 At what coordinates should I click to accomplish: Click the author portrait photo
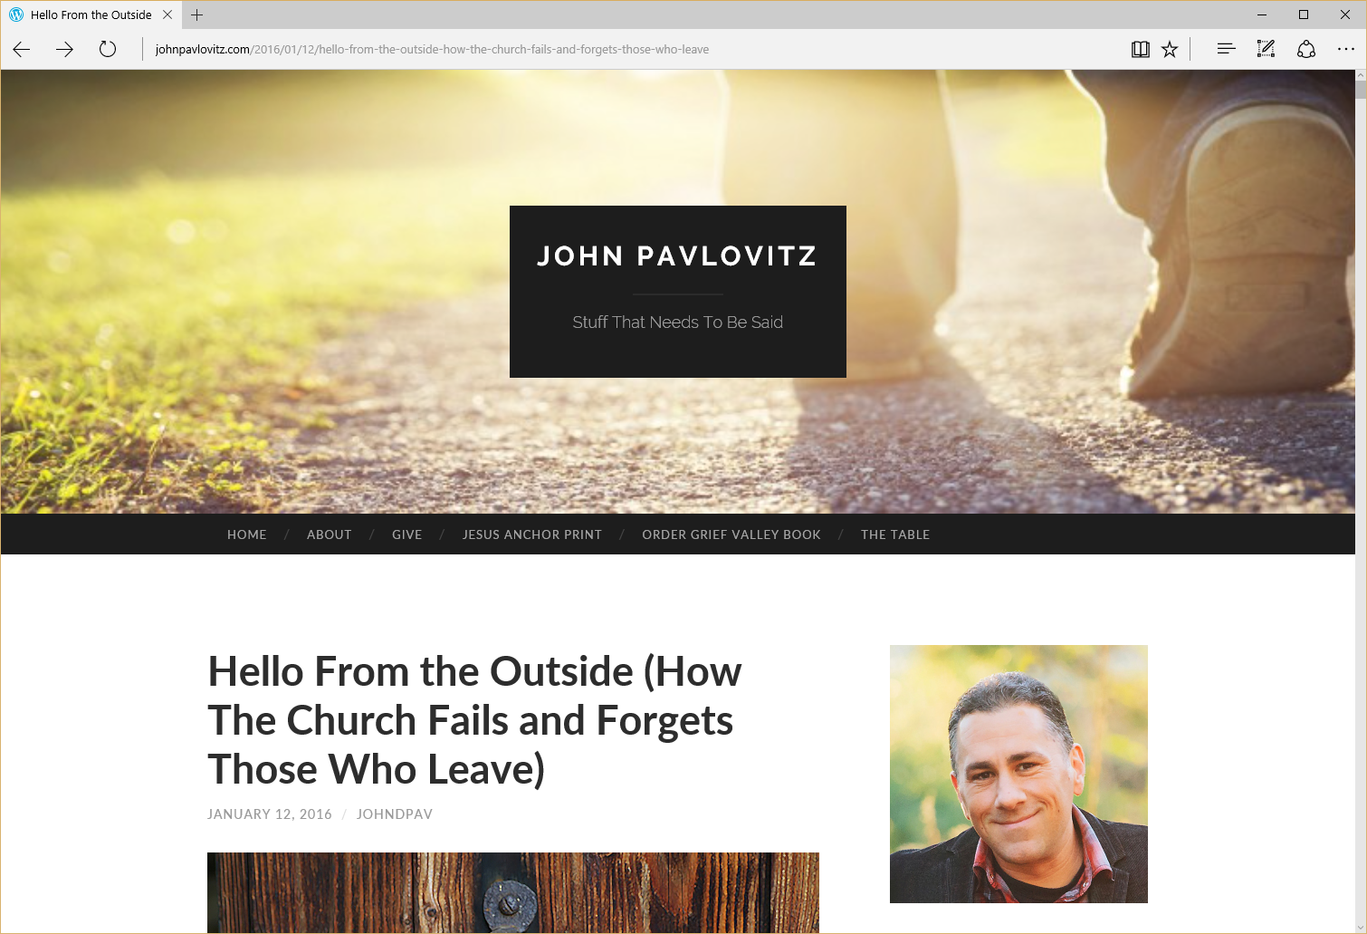tap(1018, 774)
